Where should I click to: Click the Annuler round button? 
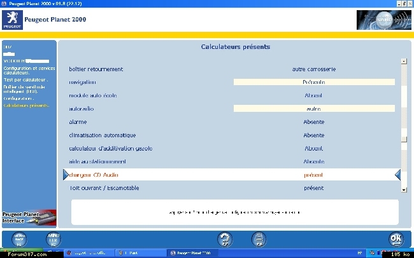(54, 240)
